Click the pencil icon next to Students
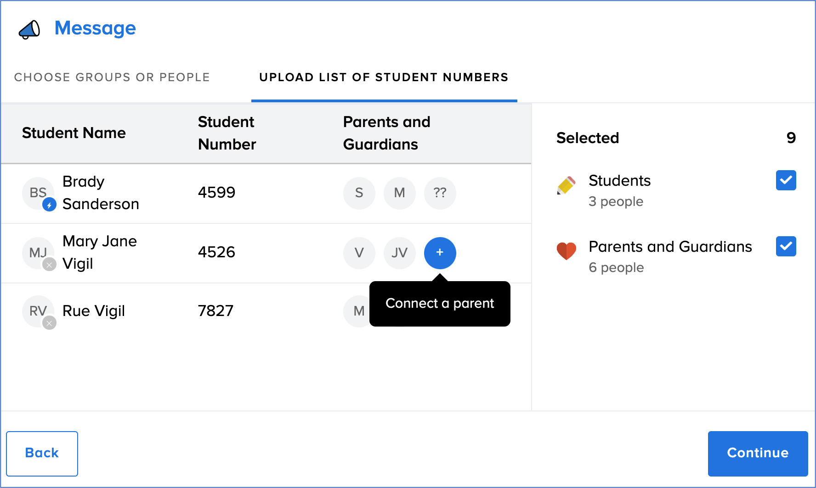 pyautogui.click(x=566, y=185)
